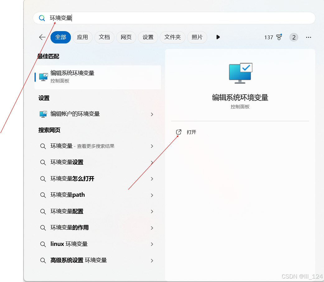Expand the linux 环境变量 suggestion chevron
The height and width of the screenshot is (282, 324).
[x=152, y=244]
